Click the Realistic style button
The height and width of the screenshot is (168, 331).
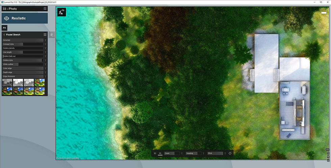coord(25,18)
